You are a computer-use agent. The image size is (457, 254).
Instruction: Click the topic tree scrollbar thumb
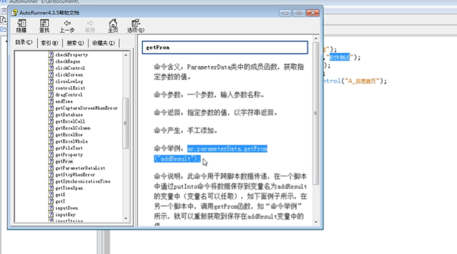coord(126,124)
